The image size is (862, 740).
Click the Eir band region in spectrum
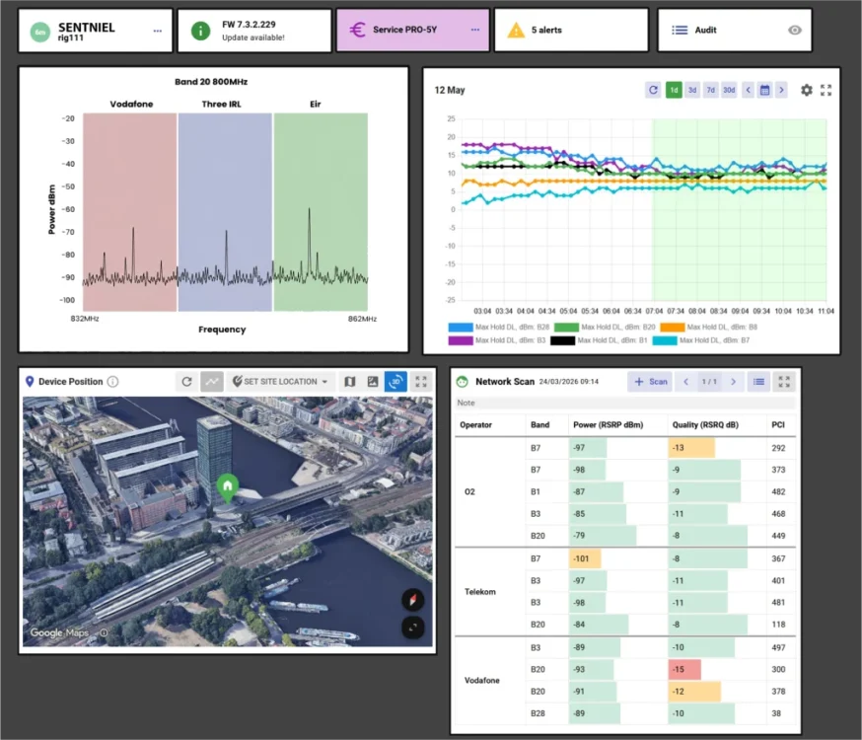tap(322, 212)
